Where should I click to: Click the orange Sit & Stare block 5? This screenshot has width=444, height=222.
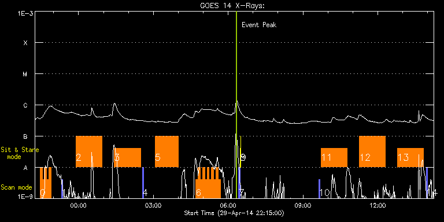pos(166,151)
